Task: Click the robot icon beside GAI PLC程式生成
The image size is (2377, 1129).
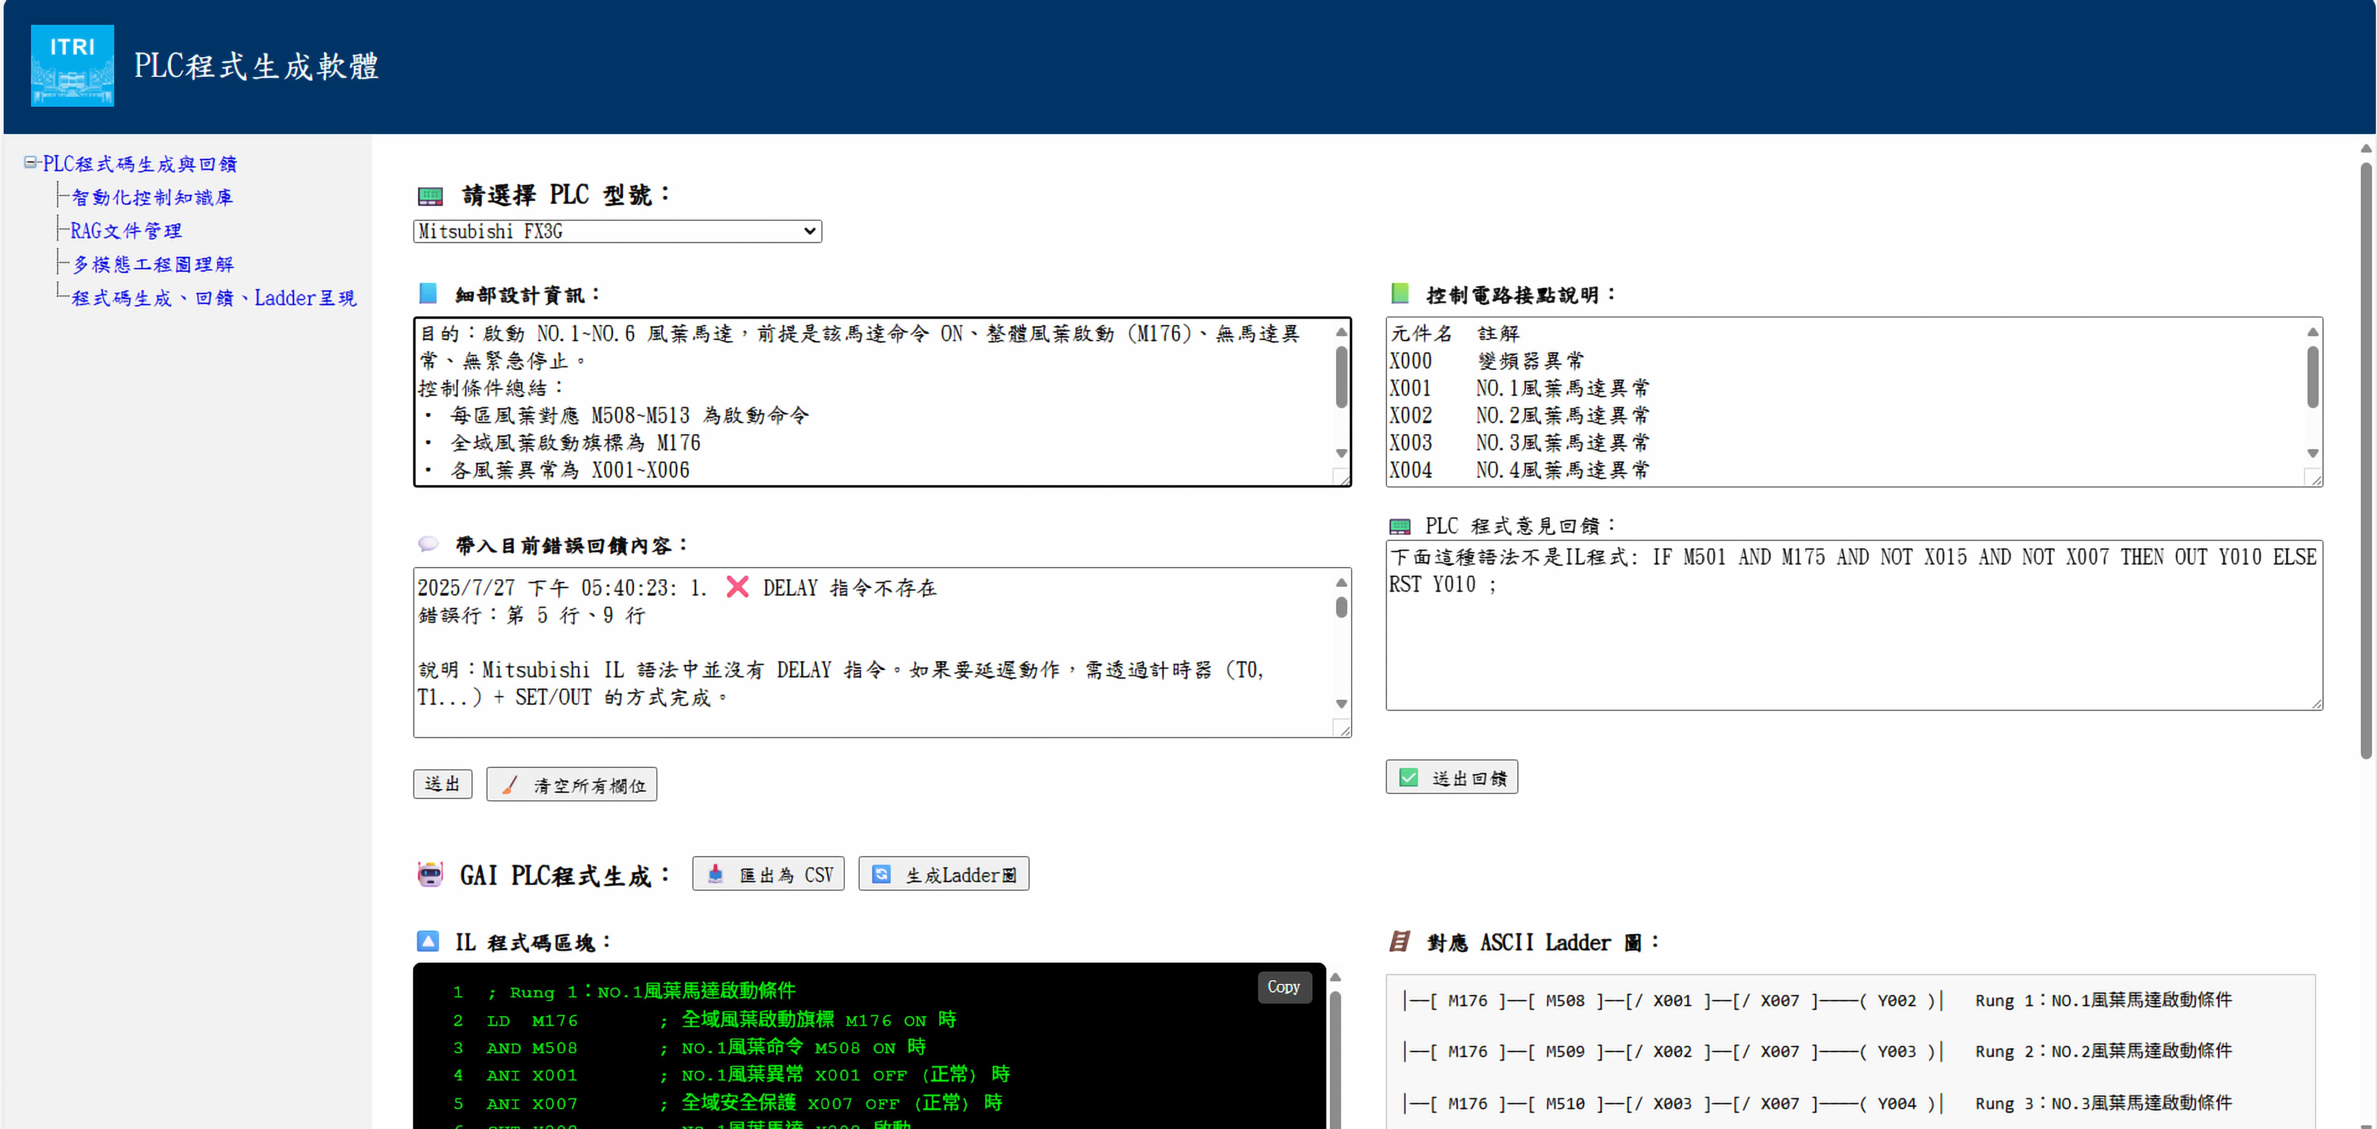Action: coord(430,875)
